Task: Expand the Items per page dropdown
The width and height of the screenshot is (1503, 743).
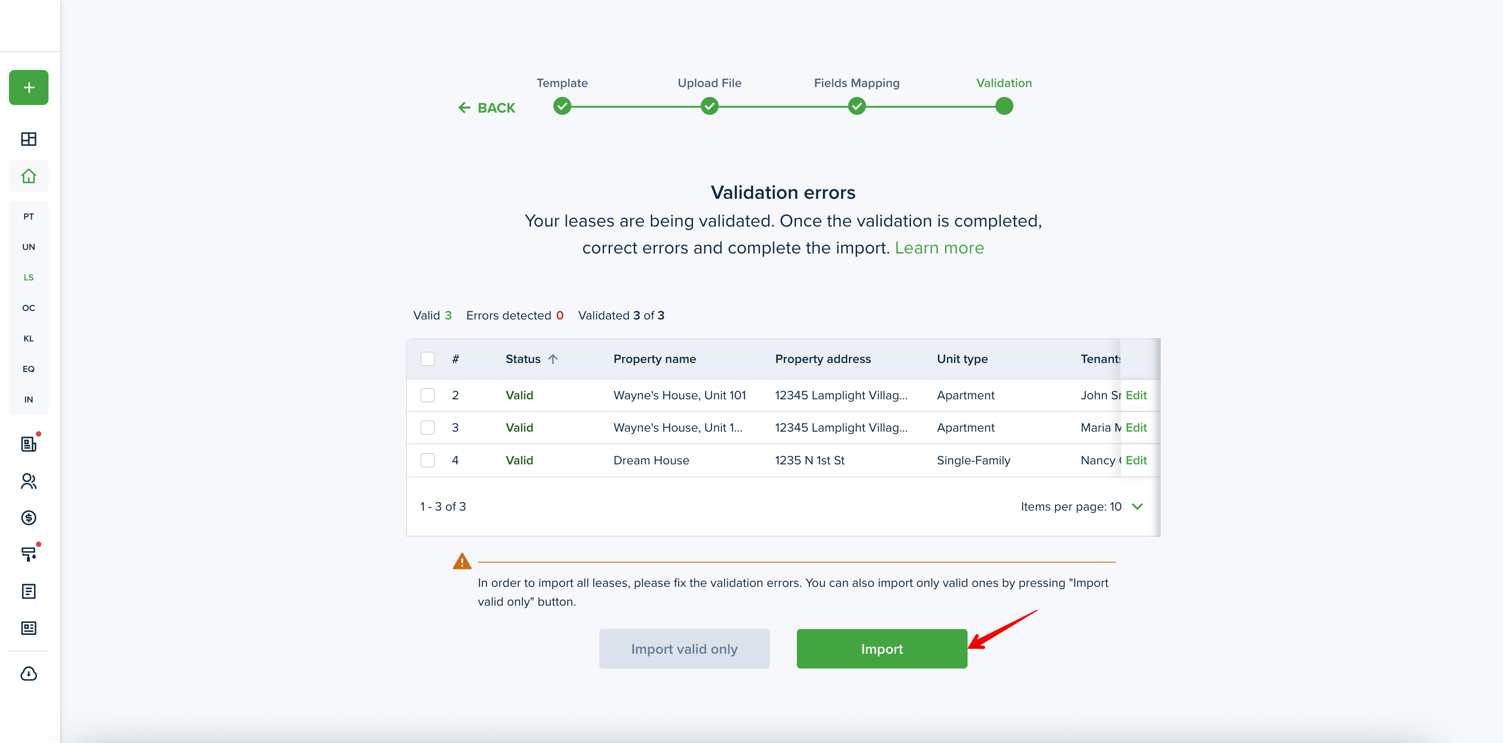Action: (1137, 507)
